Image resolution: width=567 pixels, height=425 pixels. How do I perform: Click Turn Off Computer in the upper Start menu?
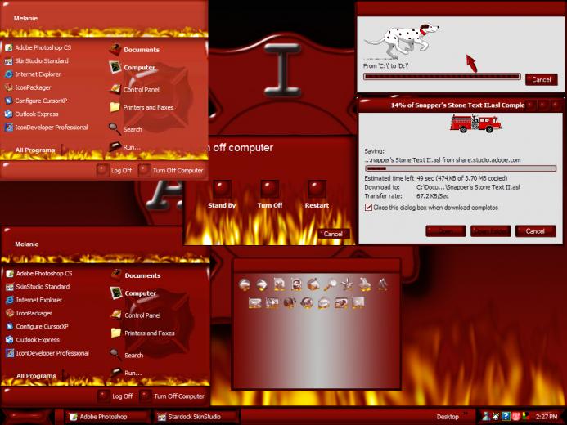171,170
